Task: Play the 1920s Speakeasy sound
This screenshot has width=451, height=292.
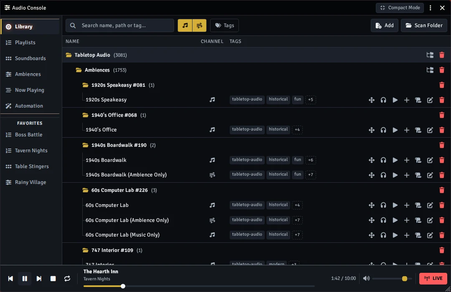Action: click(x=395, y=100)
